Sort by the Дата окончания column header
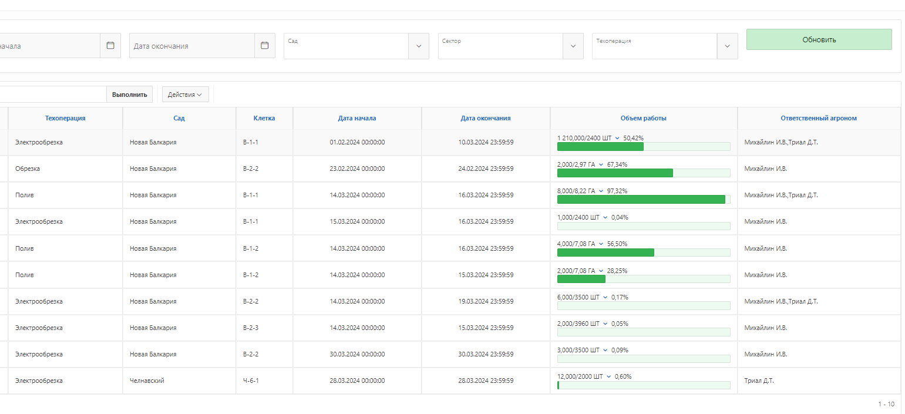The image size is (905, 414). coord(486,118)
